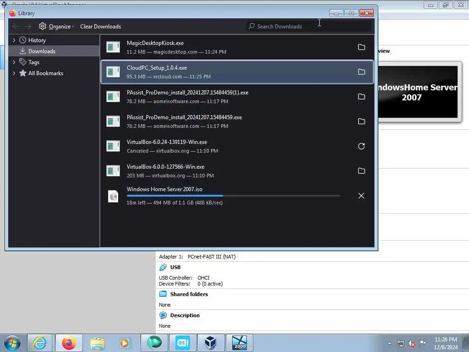
Task: Expand the Tags tree node
Action: click(x=14, y=62)
